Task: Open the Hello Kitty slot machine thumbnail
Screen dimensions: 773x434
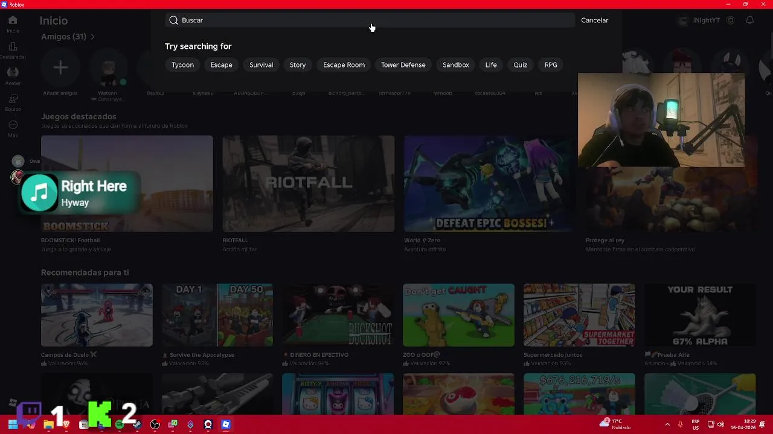Action: click(x=338, y=394)
